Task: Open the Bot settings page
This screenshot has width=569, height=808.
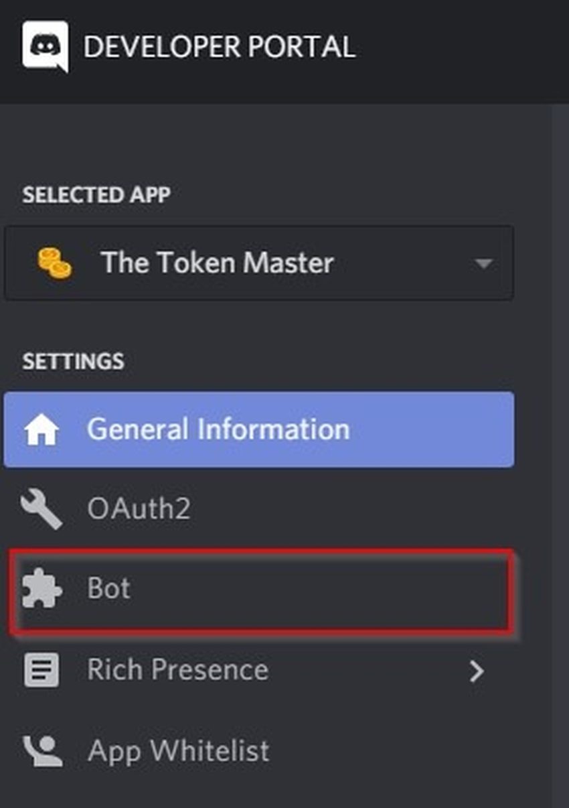Action: coord(110,588)
